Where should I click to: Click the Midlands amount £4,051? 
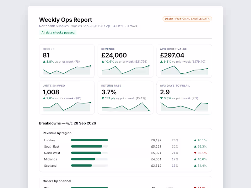(x=156, y=159)
